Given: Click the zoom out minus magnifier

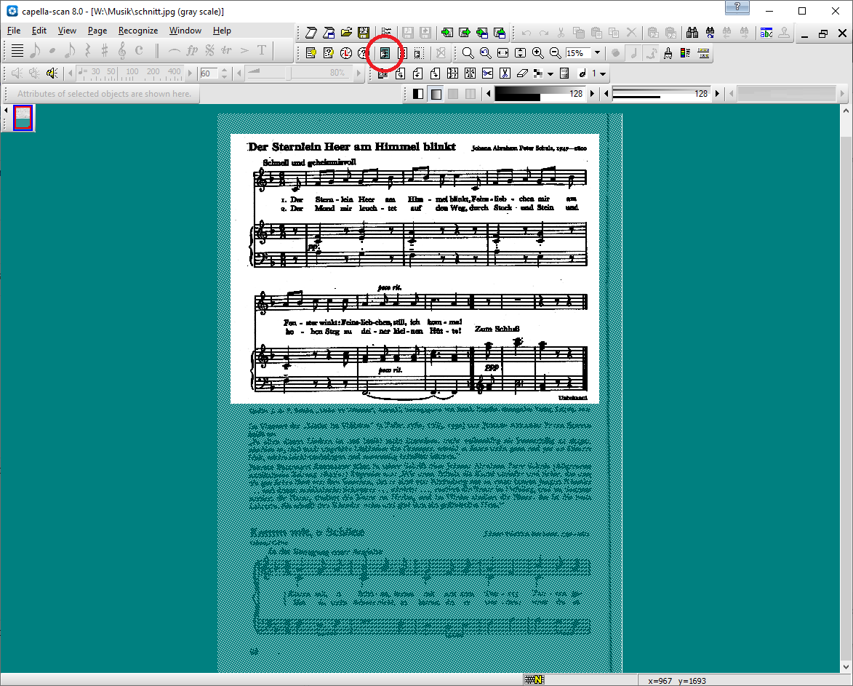Looking at the screenshot, I should tap(556, 53).
